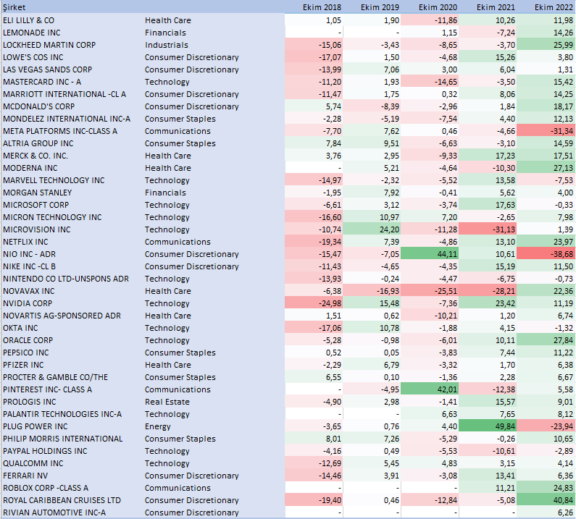The height and width of the screenshot is (519, 576).
Task: Click PROCTER & GAMBLE CO/THE cell
Action: [56, 377]
